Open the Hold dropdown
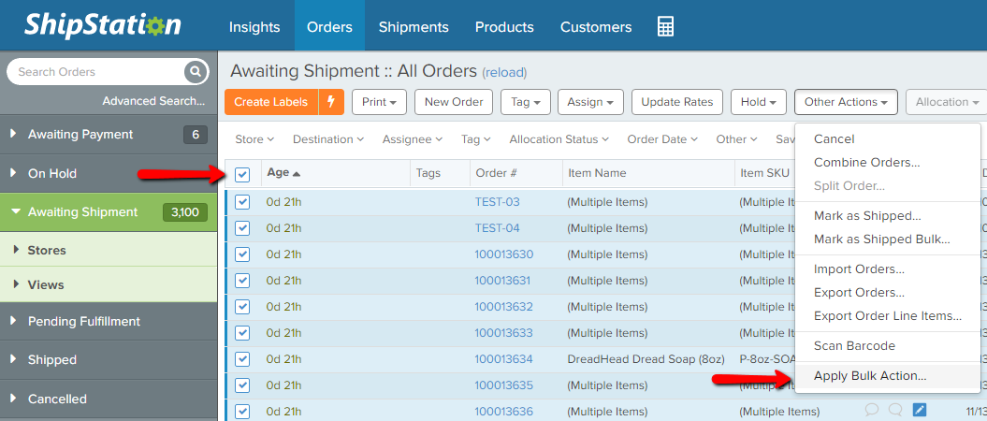The height and width of the screenshot is (421, 987). click(x=759, y=102)
